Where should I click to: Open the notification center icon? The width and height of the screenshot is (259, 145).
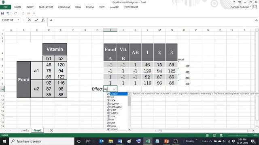253,141
